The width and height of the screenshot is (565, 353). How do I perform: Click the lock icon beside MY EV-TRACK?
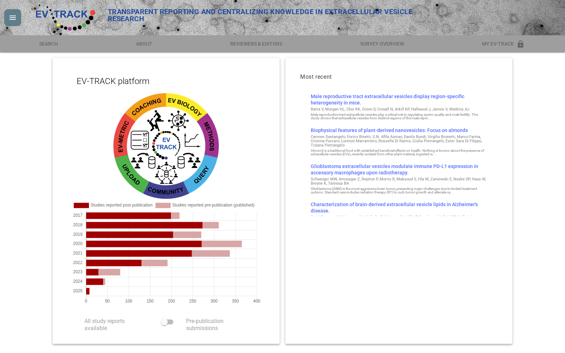pyautogui.click(x=521, y=44)
